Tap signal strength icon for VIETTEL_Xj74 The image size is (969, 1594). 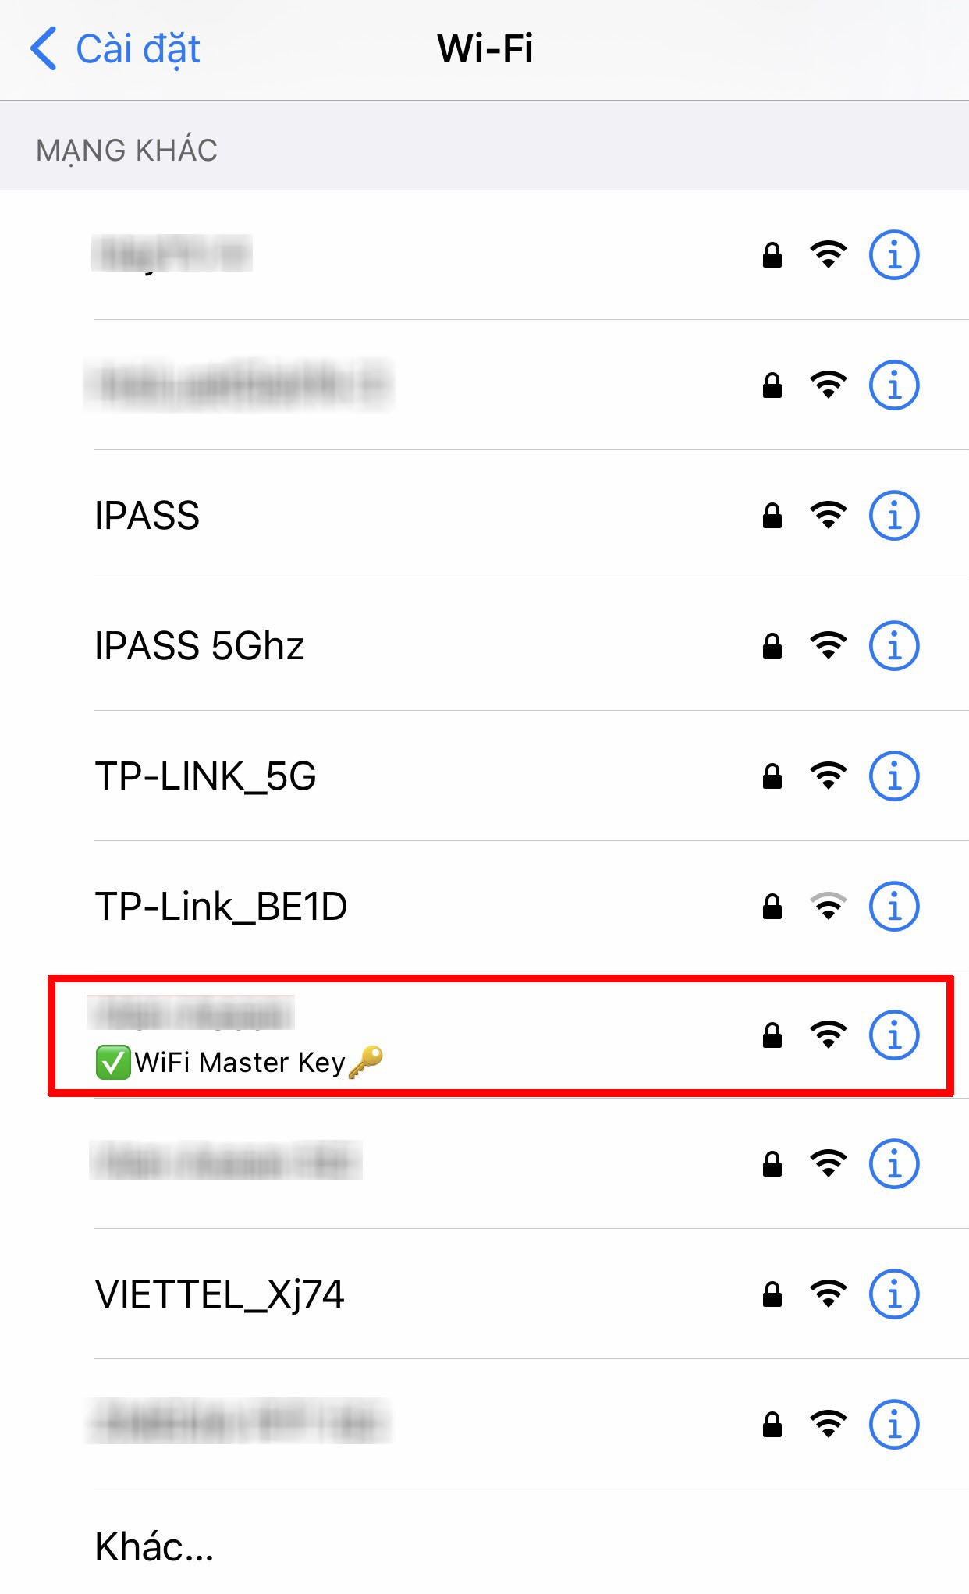(x=829, y=1294)
